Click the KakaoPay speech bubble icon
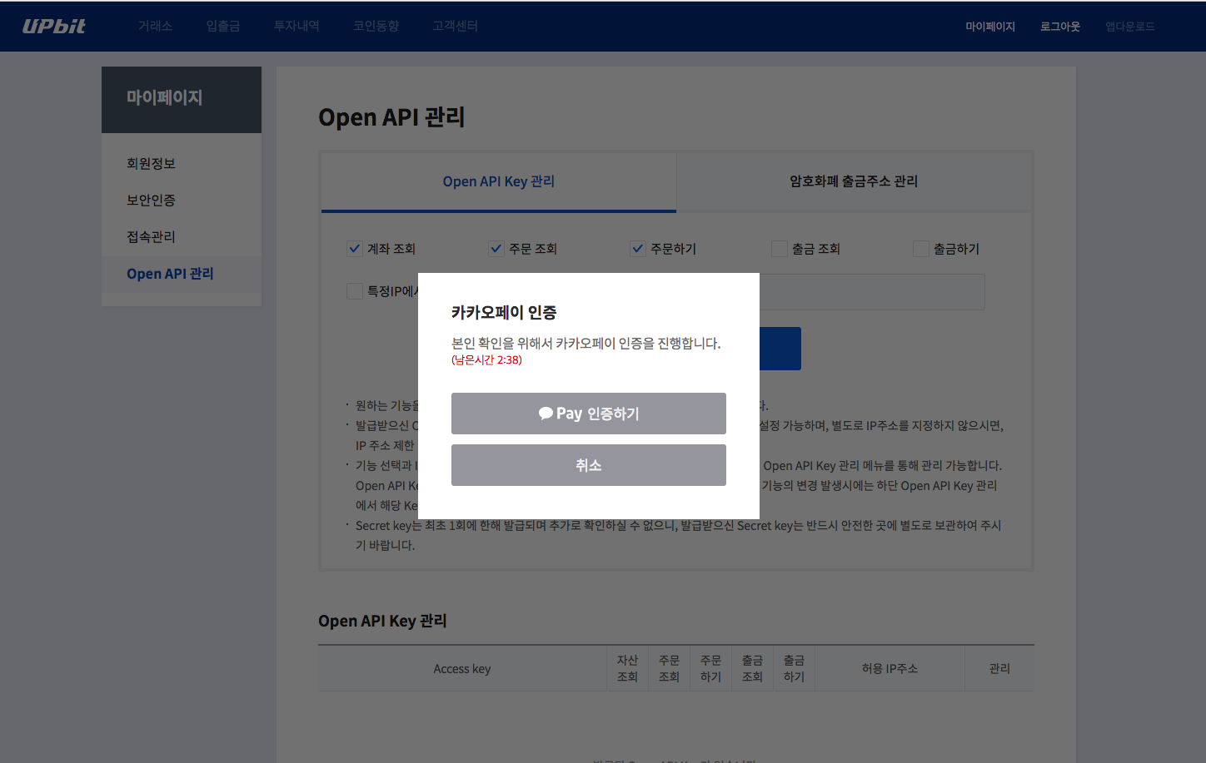The image size is (1206, 763). (x=546, y=414)
